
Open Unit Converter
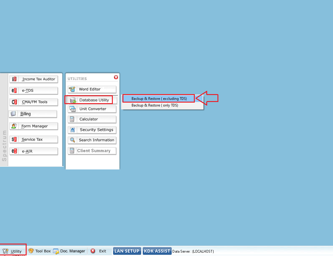[x=92, y=109]
